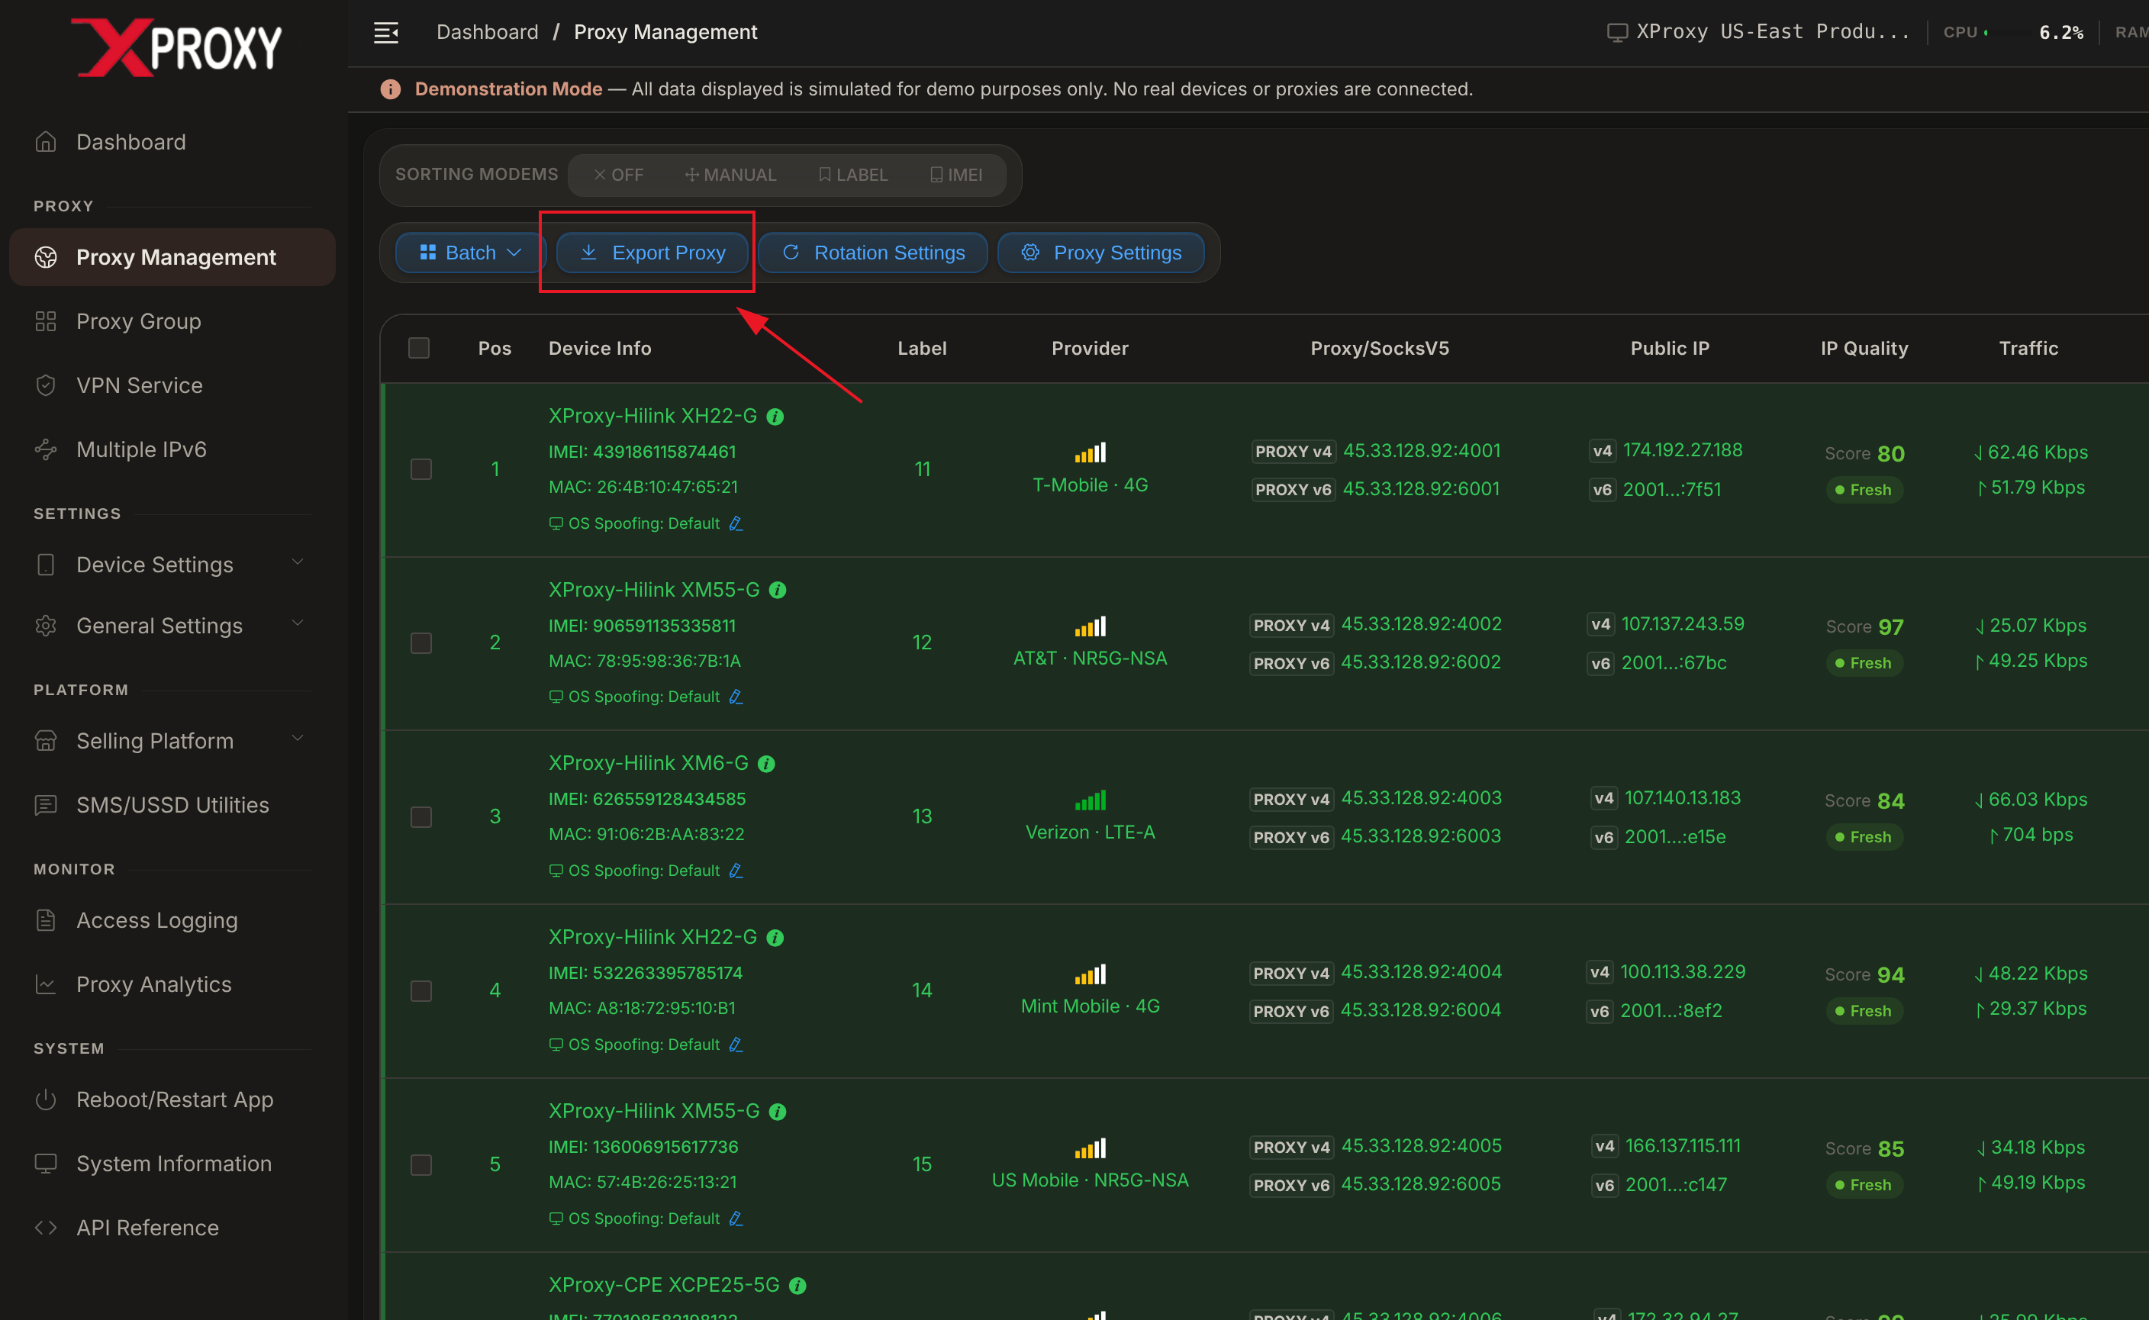Image resolution: width=2149 pixels, height=1320 pixels.
Task: Click the CPU usage indicator 6.2%
Action: pos(2012,32)
